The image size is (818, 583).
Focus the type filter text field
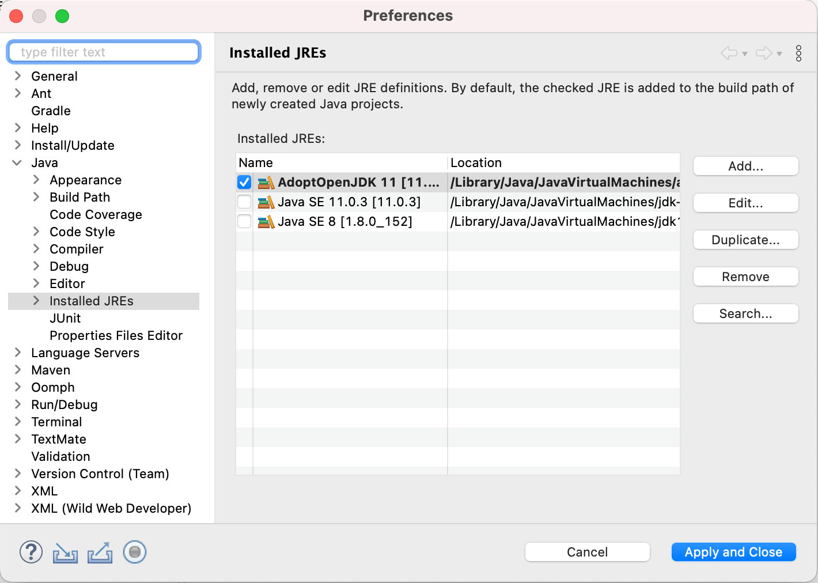(x=104, y=52)
